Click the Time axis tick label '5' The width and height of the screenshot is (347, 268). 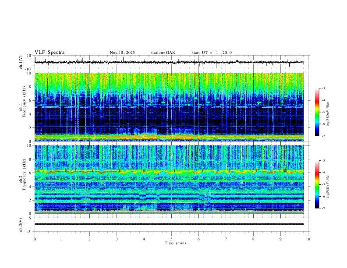click(x=171, y=239)
